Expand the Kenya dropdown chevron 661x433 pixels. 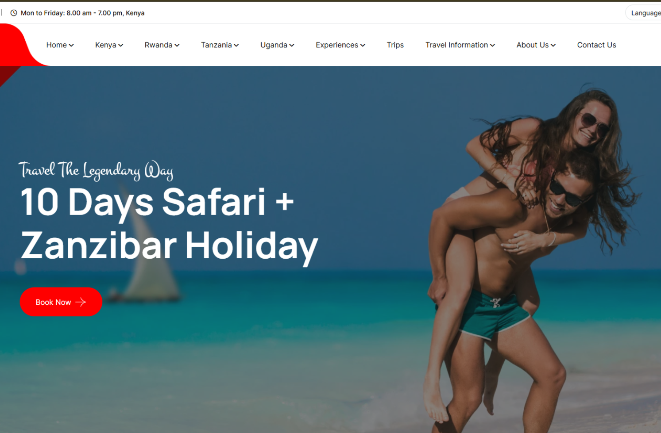(120, 45)
